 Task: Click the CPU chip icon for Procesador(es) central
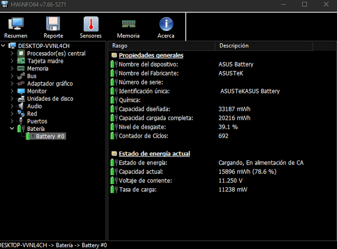(x=21, y=53)
